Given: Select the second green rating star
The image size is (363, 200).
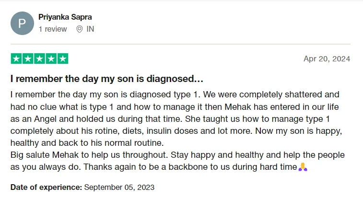Looking at the screenshot, I should [x=28, y=59].
